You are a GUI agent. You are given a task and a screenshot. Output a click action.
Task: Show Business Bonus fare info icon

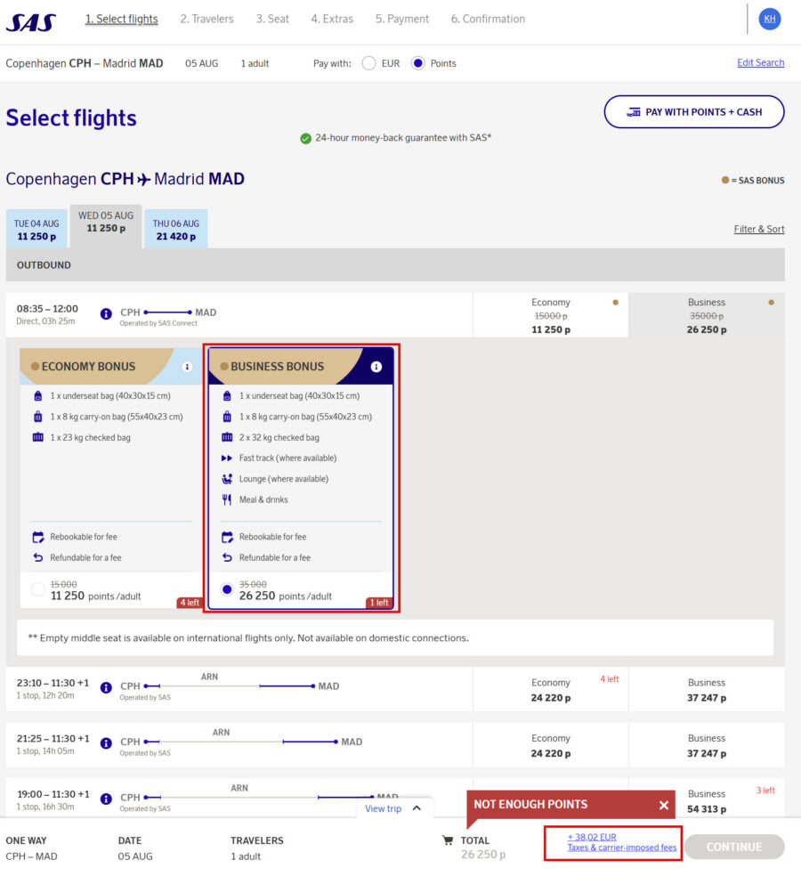click(376, 367)
